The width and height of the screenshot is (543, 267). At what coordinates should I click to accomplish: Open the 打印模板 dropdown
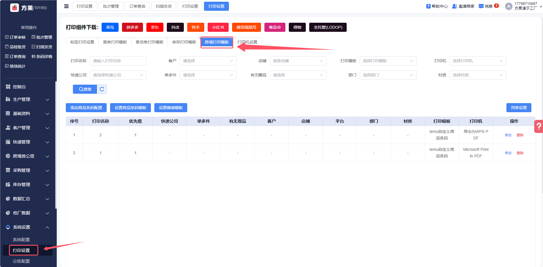coord(388,61)
